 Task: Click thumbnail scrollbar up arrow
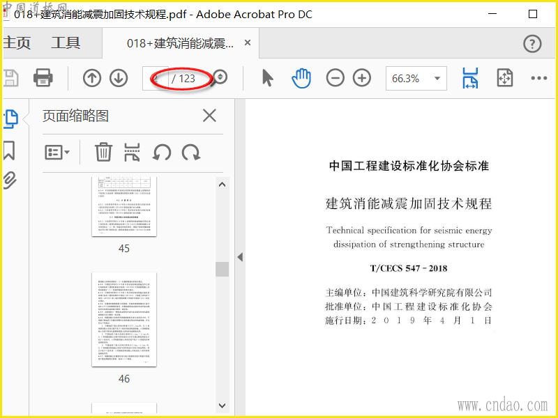(x=222, y=184)
